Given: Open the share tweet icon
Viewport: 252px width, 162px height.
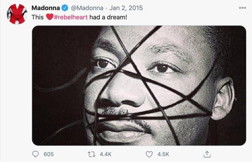Looking at the screenshot, I should pyautogui.click(x=207, y=154).
